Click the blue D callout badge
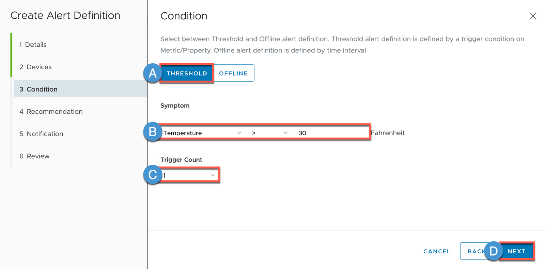The height and width of the screenshot is (269, 545). (x=493, y=251)
